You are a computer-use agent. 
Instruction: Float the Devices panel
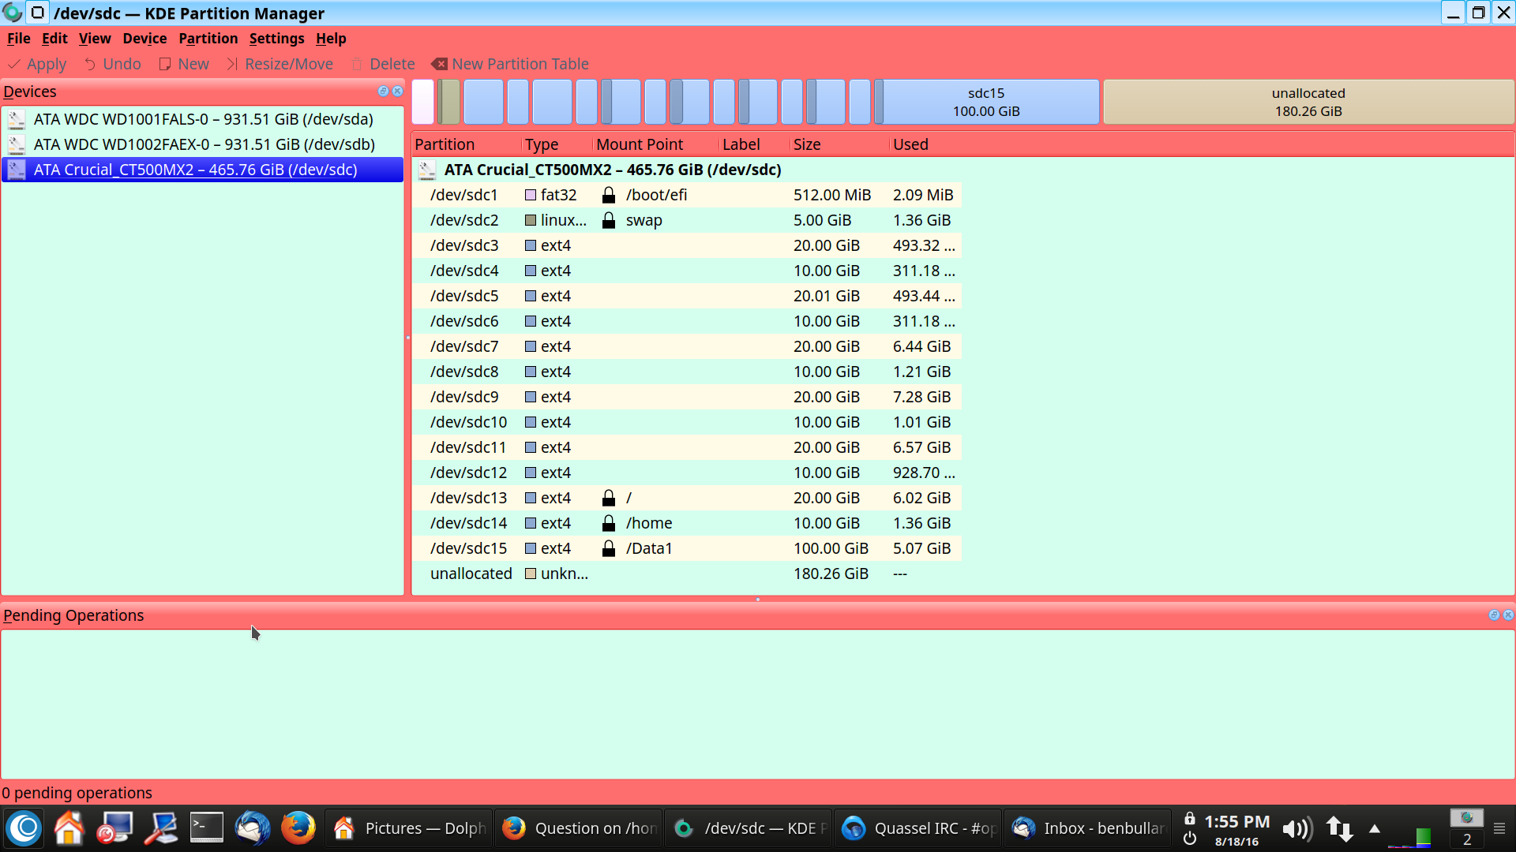383,92
